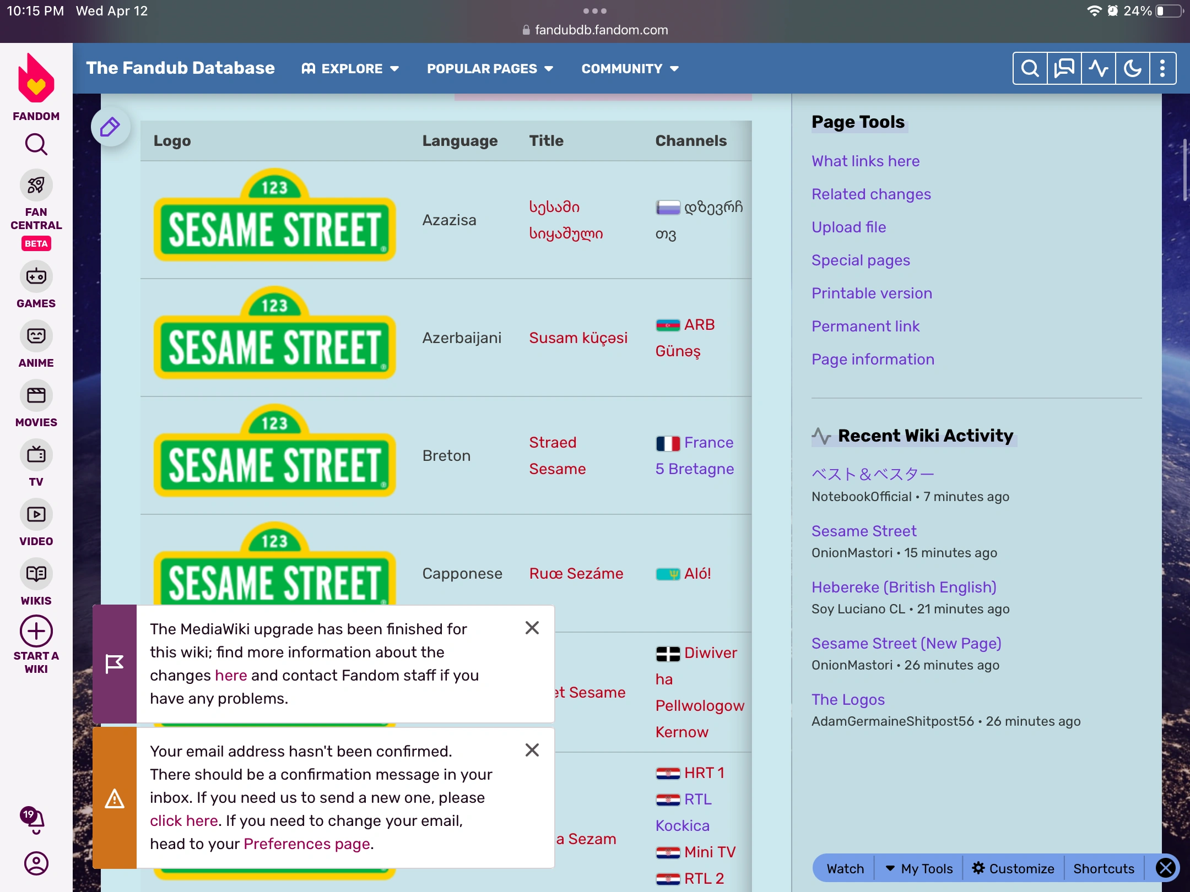
Task: Toggle dark mode with moon icon
Action: (1132, 68)
